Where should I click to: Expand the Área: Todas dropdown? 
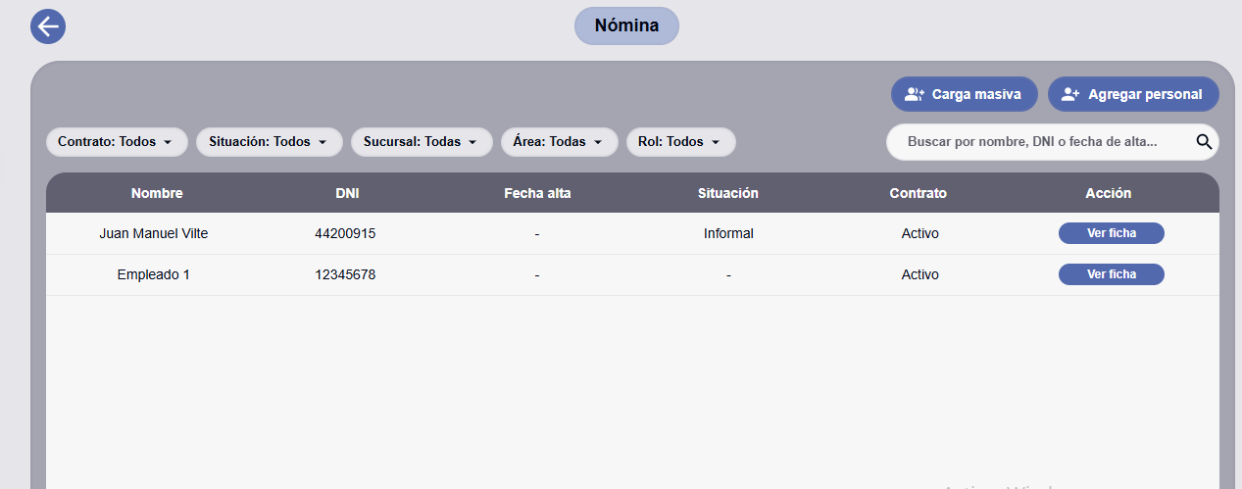pos(560,142)
